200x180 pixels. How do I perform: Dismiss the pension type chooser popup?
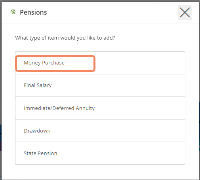click(185, 12)
